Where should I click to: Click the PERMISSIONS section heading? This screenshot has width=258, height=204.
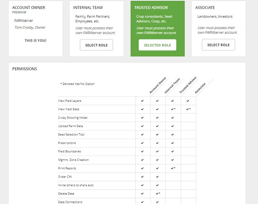click(25, 69)
